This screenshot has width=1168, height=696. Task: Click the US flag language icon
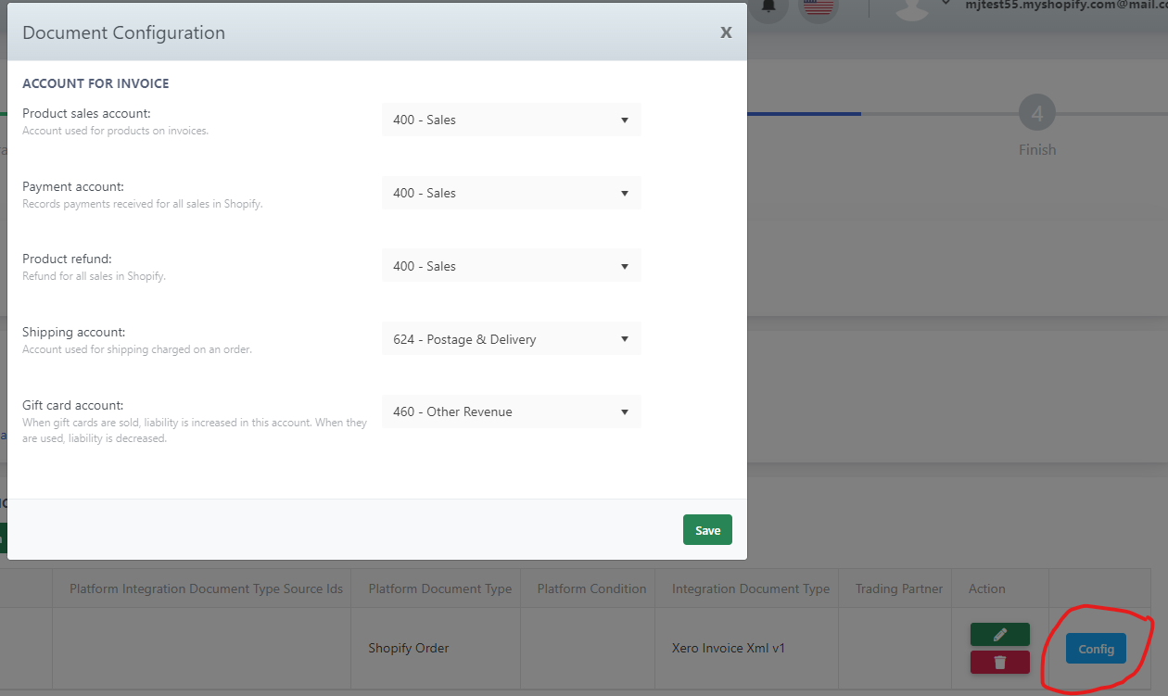tap(818, 6)
